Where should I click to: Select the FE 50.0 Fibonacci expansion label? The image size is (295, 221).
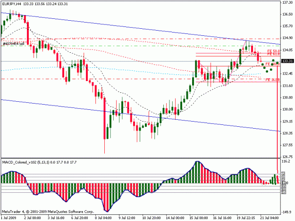pyautogui.click(x=273, y=51)
